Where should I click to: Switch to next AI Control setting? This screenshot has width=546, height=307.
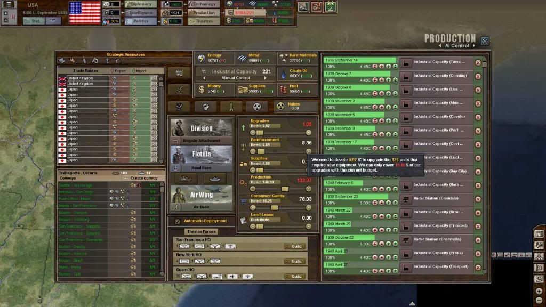pos(473,46)
